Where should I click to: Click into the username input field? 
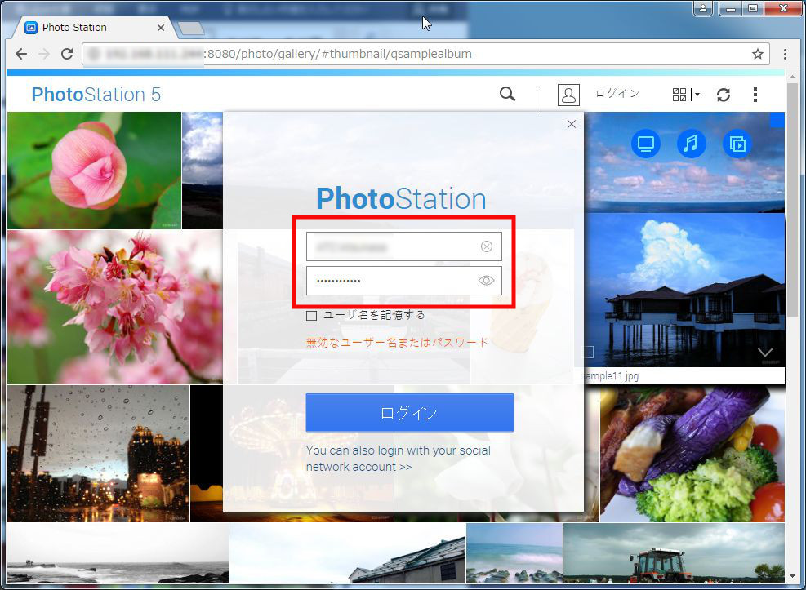coord(404,246)
